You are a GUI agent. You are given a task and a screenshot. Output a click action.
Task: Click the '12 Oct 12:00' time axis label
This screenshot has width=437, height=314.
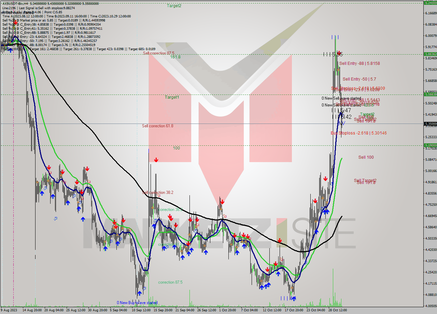[x=272, y=310]
